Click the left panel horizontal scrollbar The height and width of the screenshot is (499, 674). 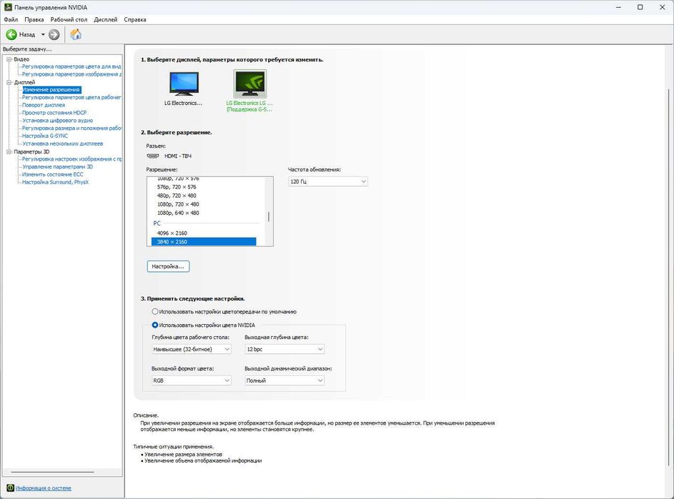tap(52, 472)
